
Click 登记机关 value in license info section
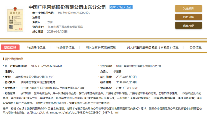pyautogui.click(x=38, y=83)
